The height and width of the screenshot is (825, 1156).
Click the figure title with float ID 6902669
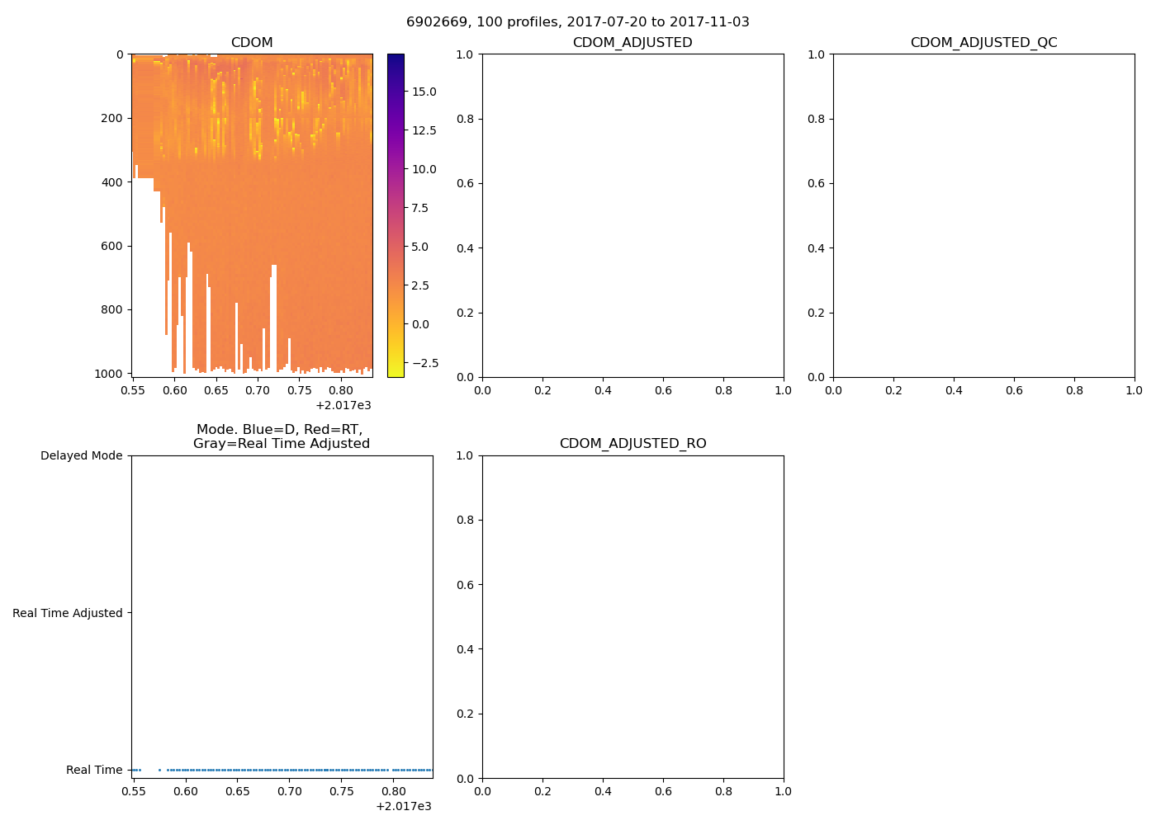(577, 22)
